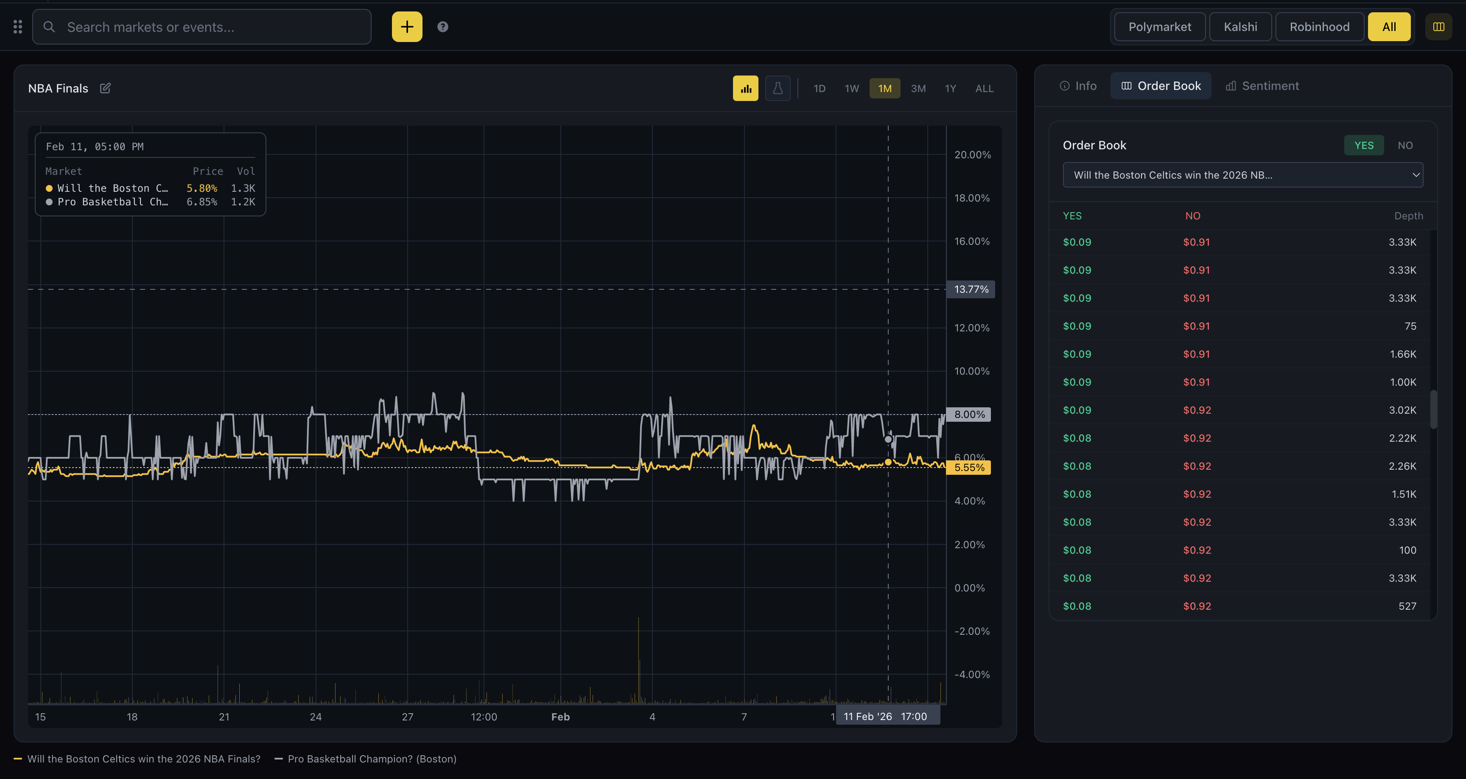The width and height of the screenshot is (1466, 779).
Task: Select the 1W time range
Action: (x=851, y=88)
